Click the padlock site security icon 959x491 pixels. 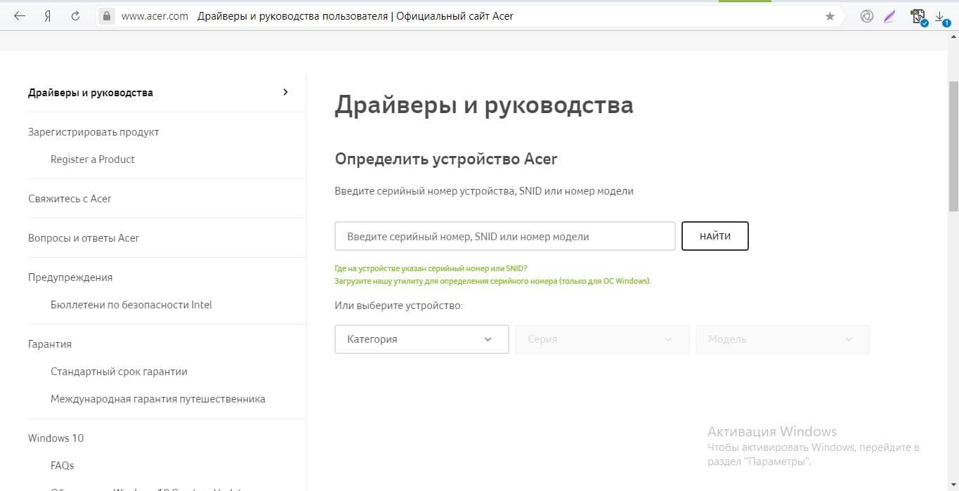[106, 16]
